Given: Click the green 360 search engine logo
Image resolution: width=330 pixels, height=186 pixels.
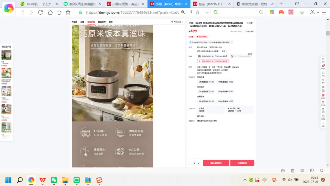Looking at the screenshot, I should click(x=215, y=12).
